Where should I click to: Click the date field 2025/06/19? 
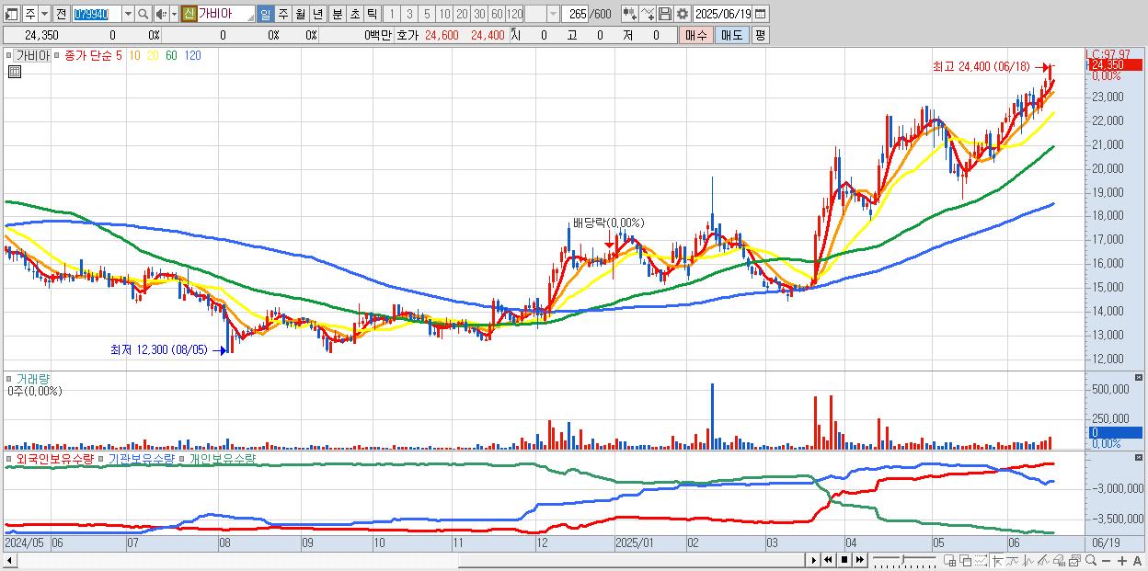tap(722, 14)
